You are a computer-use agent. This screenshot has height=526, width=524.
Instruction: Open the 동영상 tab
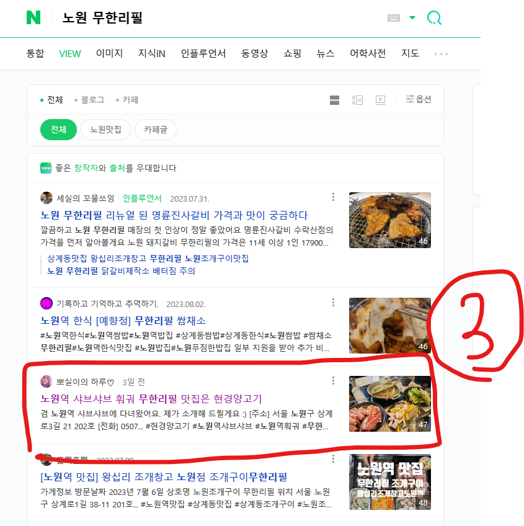pyautogui.click(x=255, y=53)
